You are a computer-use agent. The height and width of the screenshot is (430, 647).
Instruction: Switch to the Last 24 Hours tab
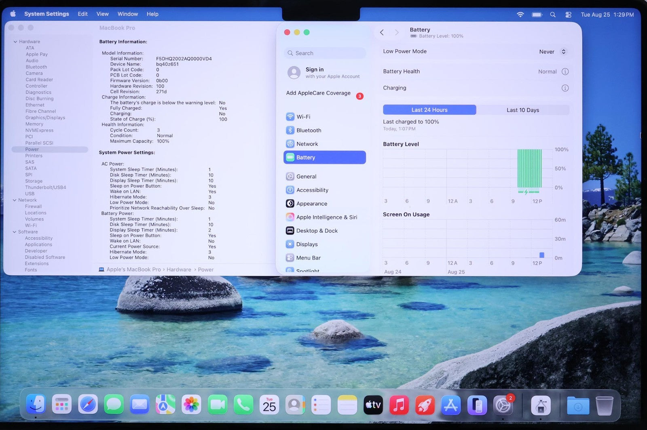pyautogui.click(x=429, y=110)
